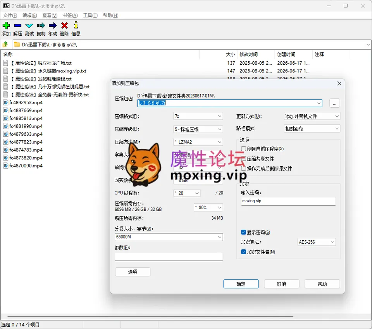
Task: Open the 压缩格式 7z dropdown
Action: 198,116
